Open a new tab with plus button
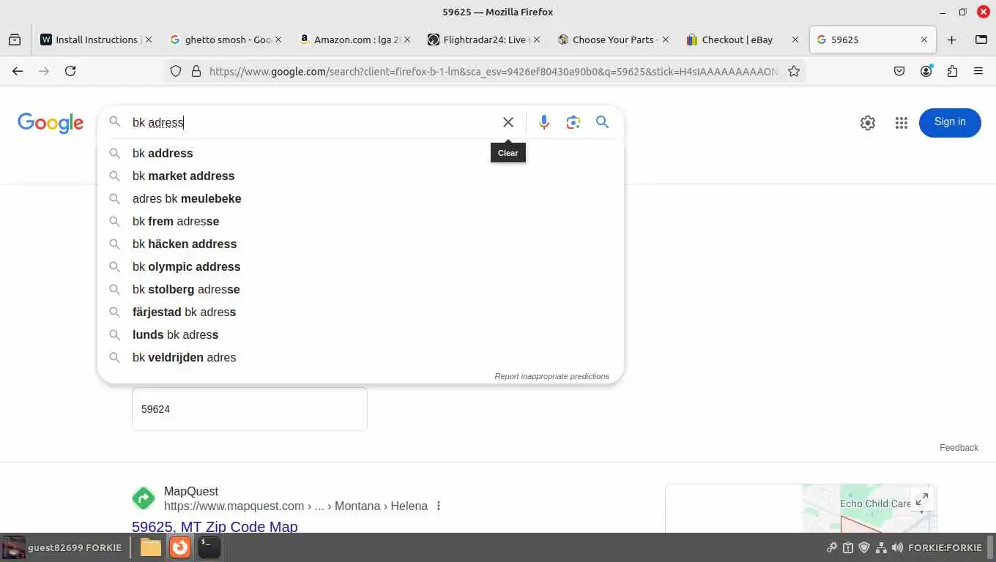Image resolution: width=996 pixels, height=562 pixels. coord(951,40)
